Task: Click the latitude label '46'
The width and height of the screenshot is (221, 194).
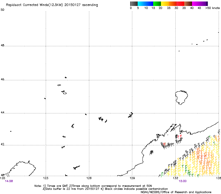Action: point(2,79)
